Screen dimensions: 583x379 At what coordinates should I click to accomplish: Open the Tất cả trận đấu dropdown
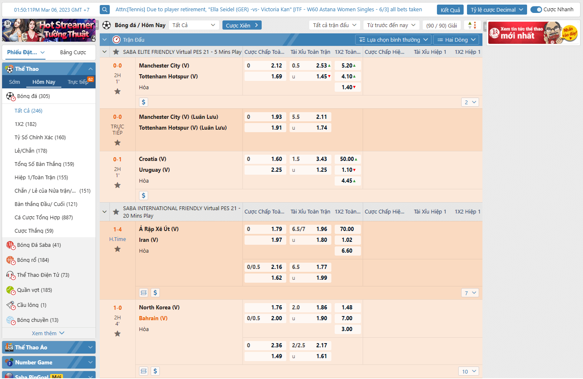click(335, 25)
